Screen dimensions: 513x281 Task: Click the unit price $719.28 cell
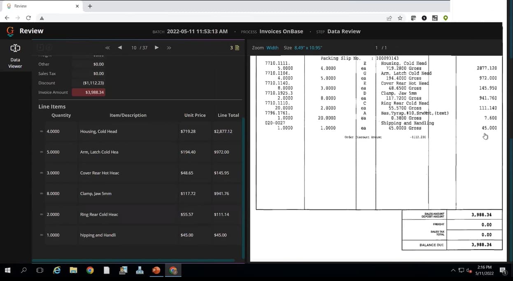tap(188, 131)
